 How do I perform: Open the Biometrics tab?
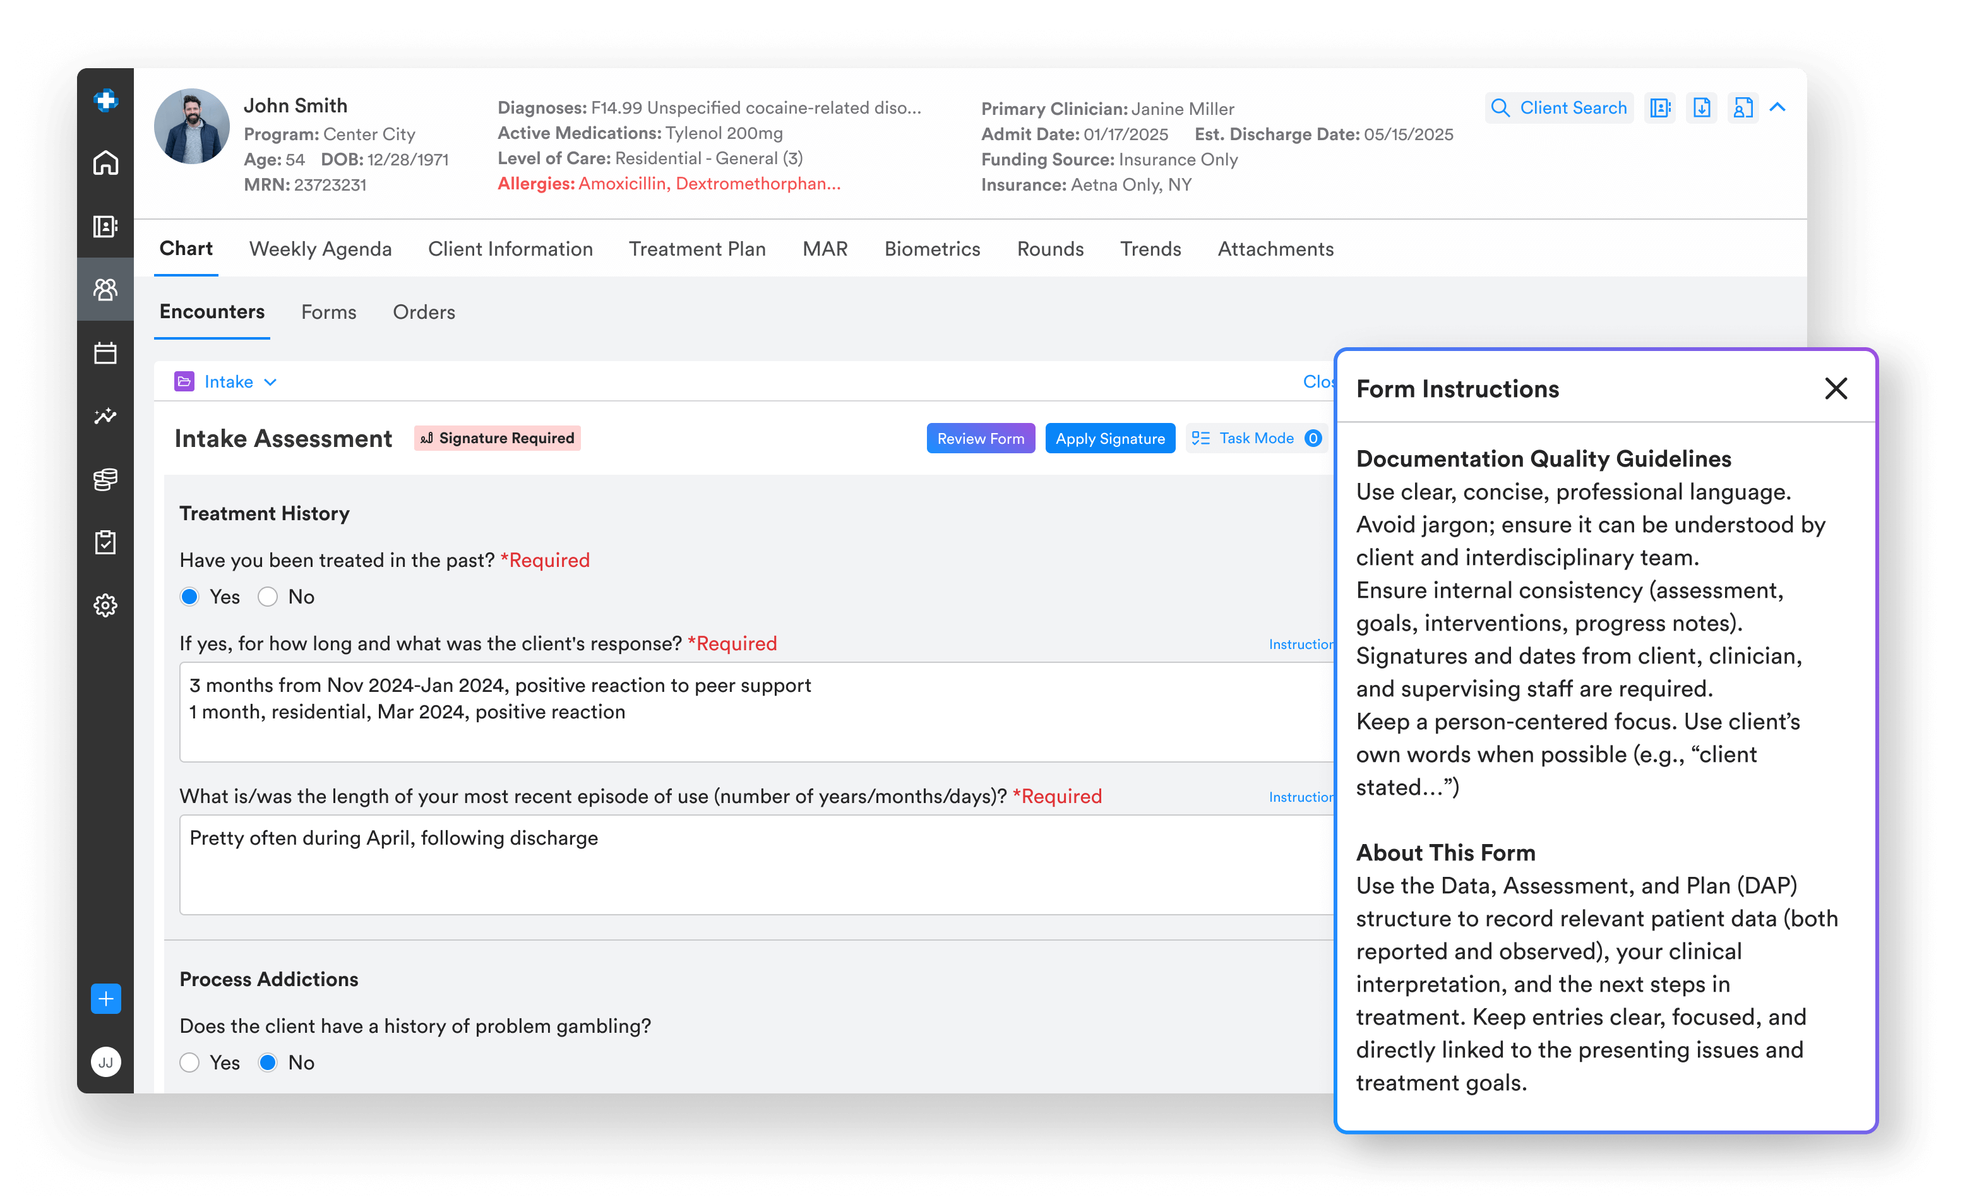932,249
